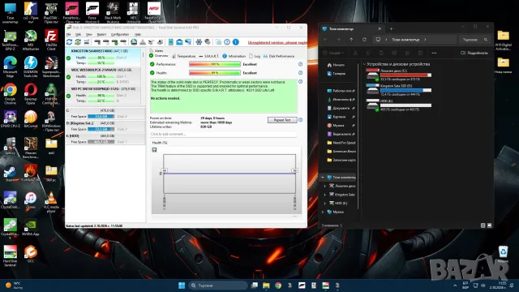
Task: Click the globe disk icon in Hard Disk Sentinel toolbar
Action: point(134,42)
